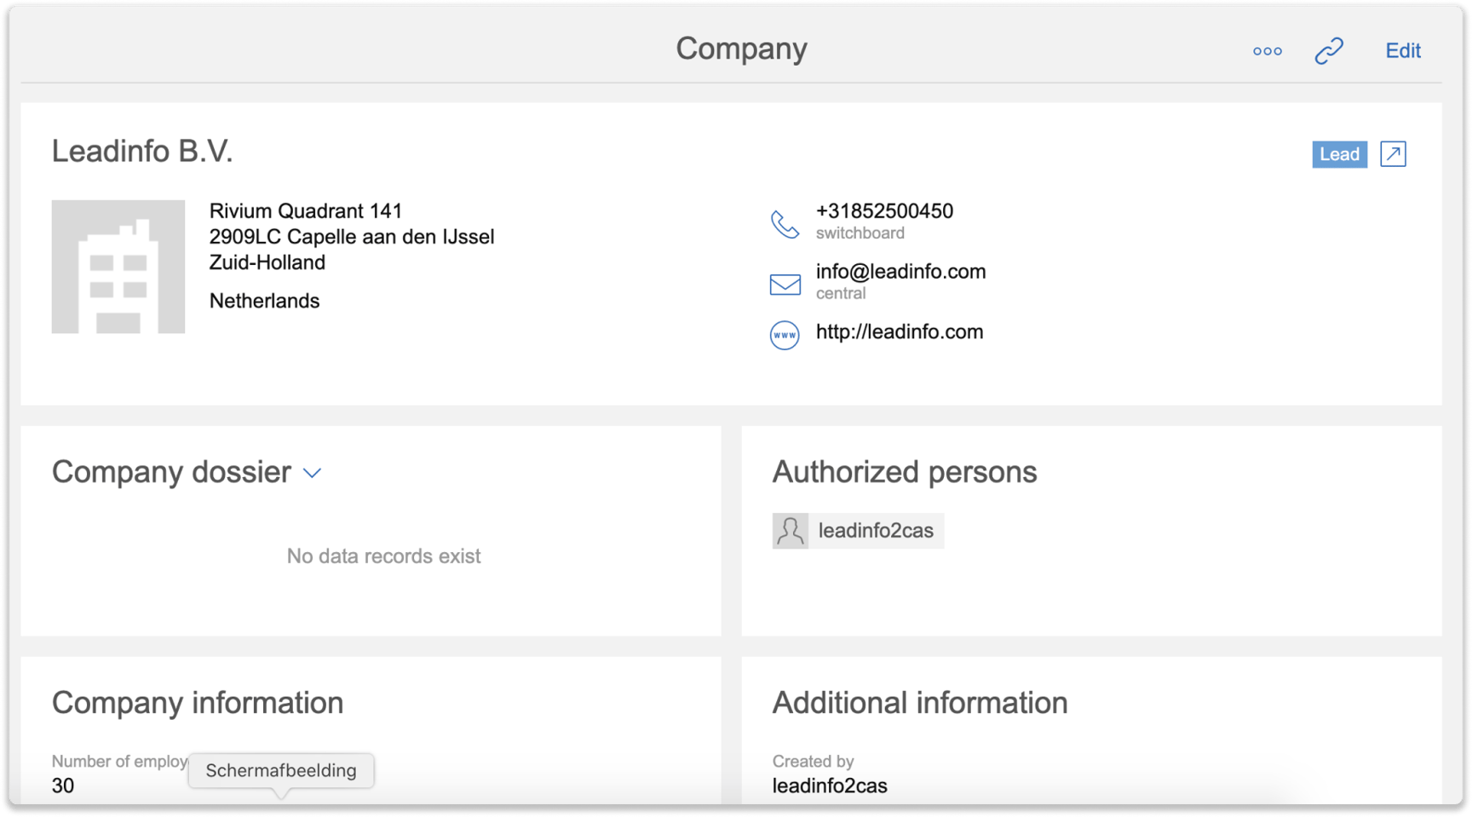Click the phone icon next to the switchboard number
This screenshot has height=817, width=1472.
tap(783, 222)
